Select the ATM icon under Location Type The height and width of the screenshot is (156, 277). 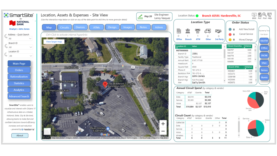click(197, 31)
